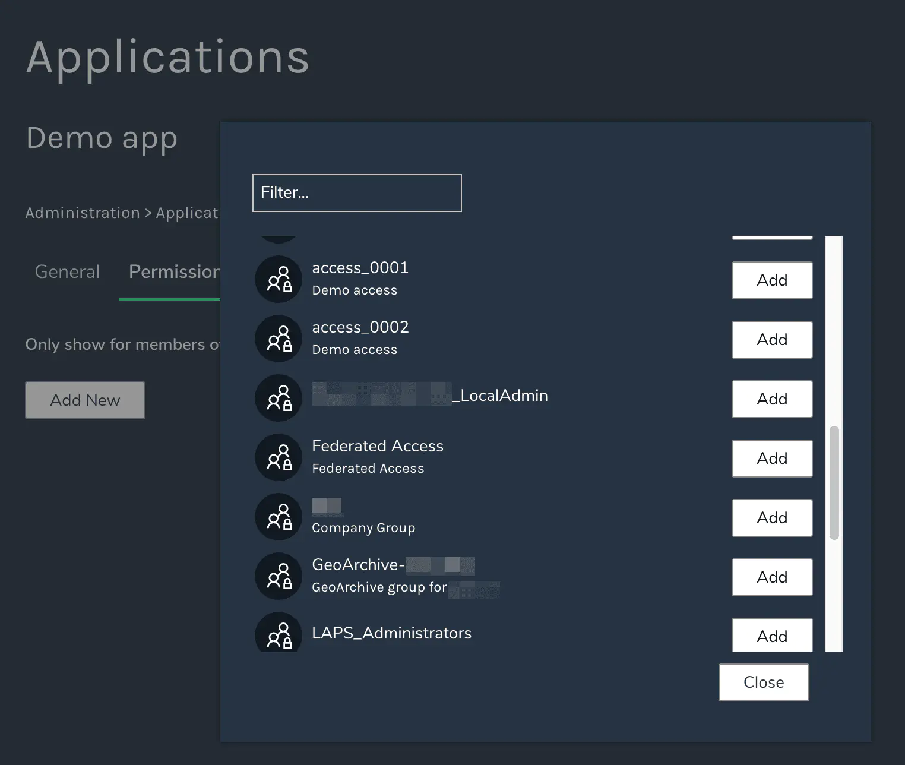Click the Company Group icon
Viewport: 905px width, 765px height.
point(279,517)
